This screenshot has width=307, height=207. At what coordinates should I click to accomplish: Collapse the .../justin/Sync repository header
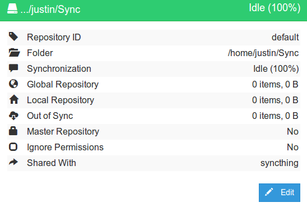tap(153, 11)
